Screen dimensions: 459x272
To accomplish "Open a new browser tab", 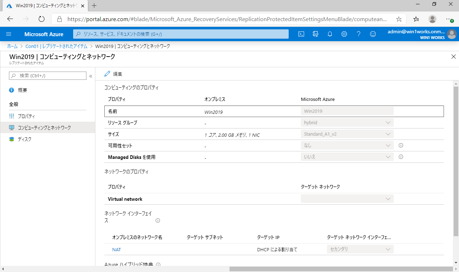I will (x=94, y=6).
